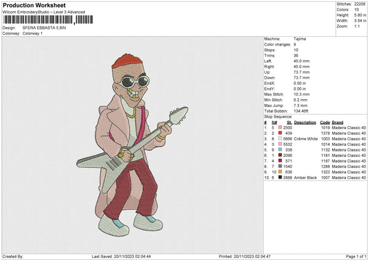Click the Total Bobbin value 134.46ft
Viewport: 369px width, 261px height.
point(301,111)
